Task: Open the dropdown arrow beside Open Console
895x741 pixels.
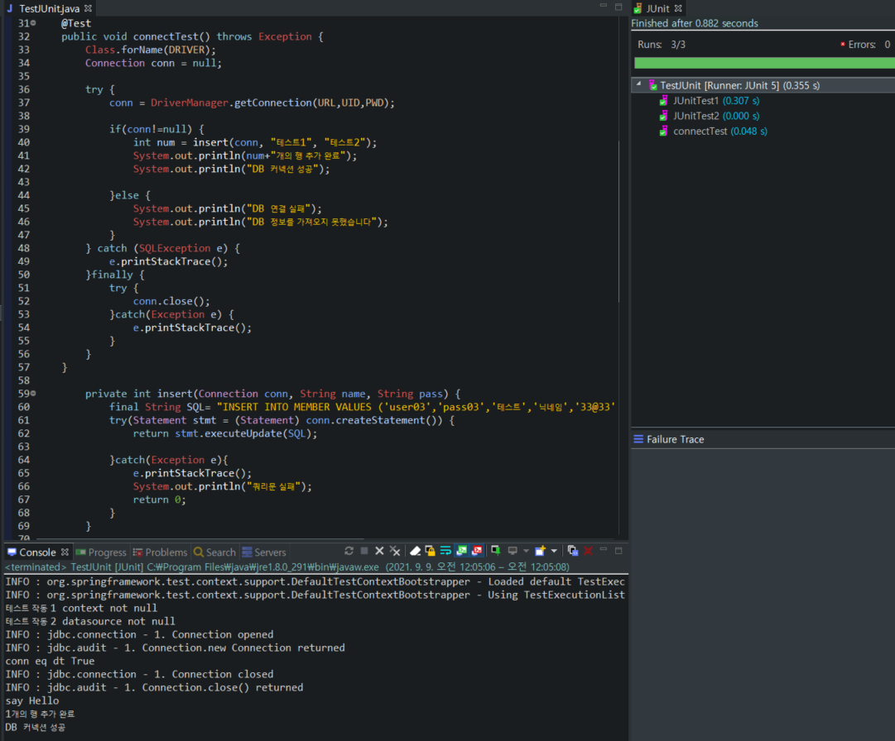Action: click(x=554, y=551)
